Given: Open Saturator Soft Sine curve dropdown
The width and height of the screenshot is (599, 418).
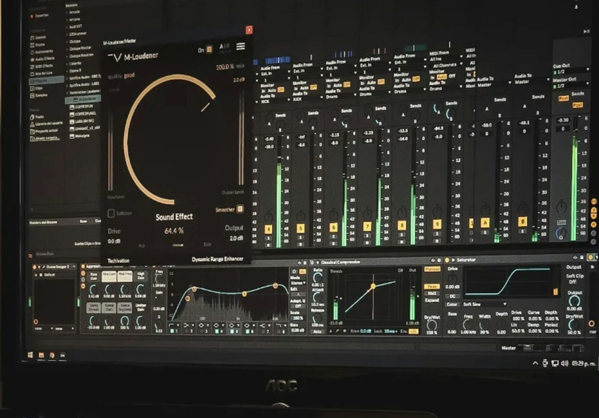Looking at the screenshot, I should click(485, 304).
